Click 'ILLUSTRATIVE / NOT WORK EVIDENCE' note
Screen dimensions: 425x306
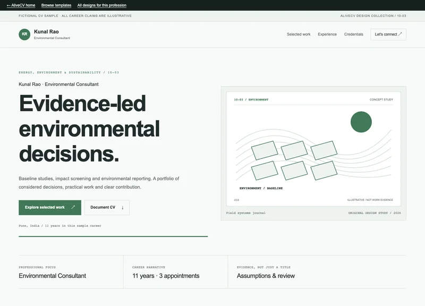coord(370,200)
